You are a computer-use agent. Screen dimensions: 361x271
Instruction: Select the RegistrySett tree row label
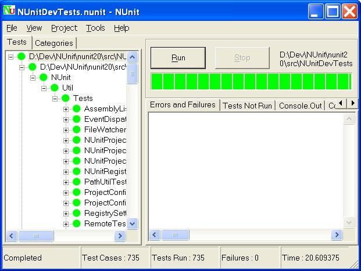[x=105, y=214]
